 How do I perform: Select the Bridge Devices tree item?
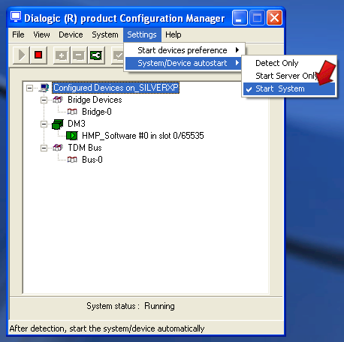tap(95, 100)
